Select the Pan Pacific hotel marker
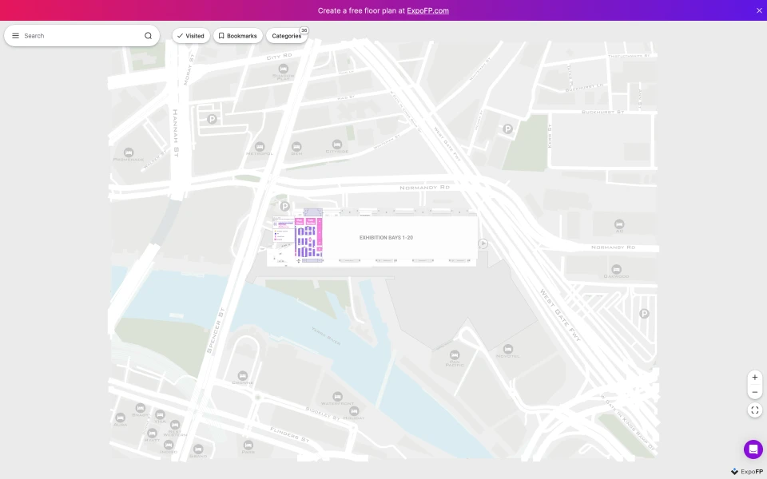Screen dimensions: 767x479 455,354
